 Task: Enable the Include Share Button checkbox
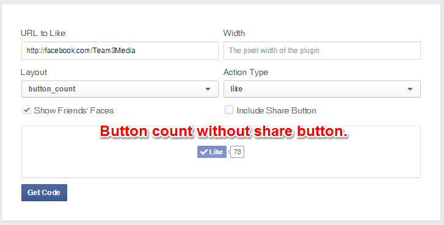click(229, 110)
